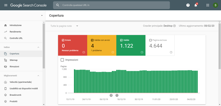Click the mobile usability phone icon
Viewport: 221px width, 106px height.
coord(6,89)
